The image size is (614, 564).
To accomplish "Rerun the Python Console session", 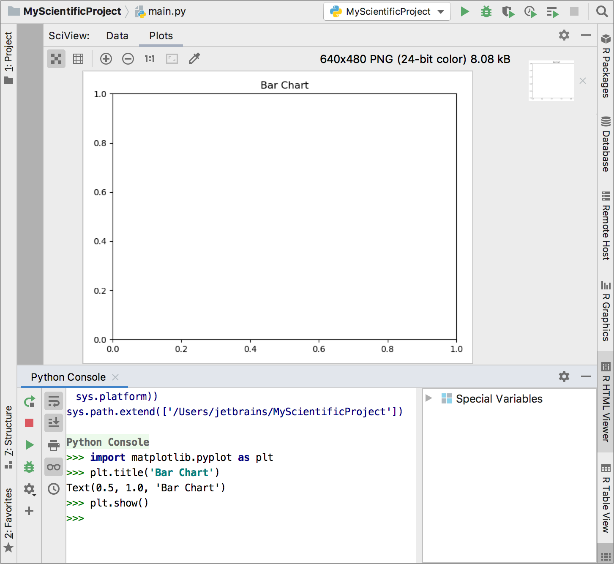I will (30, 401).
